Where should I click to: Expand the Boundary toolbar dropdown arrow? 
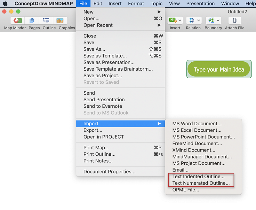click(x=218, y=20)
